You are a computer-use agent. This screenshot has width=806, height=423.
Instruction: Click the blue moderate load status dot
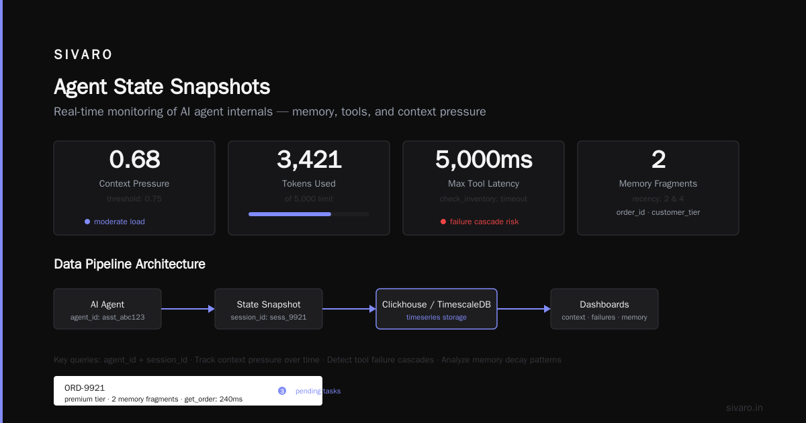[x=87, y=222]
